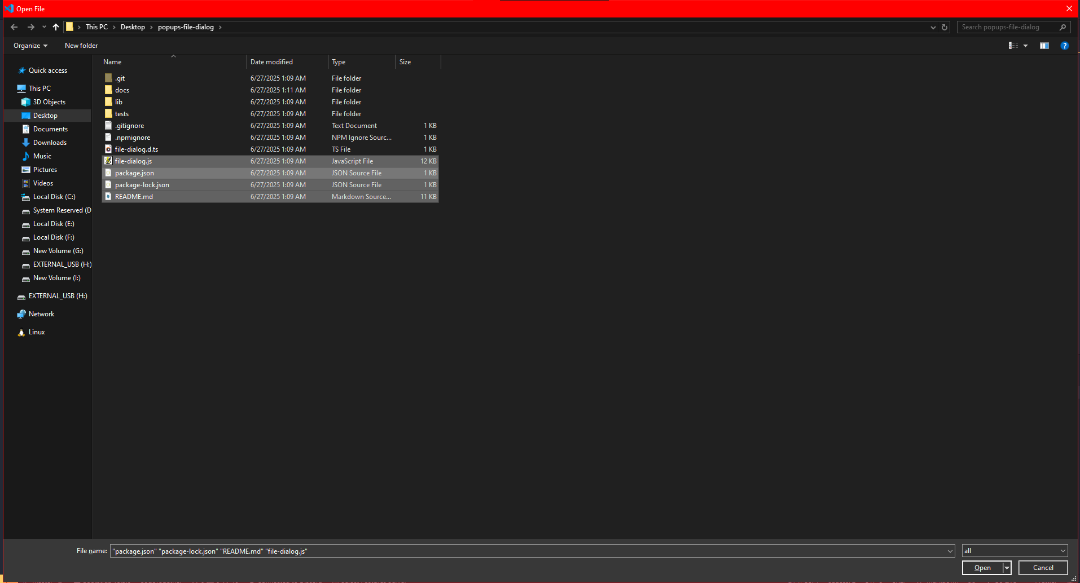The height and width of the screenshot is (583, 1080).
Task: Open Local Disk (F:) drive
Action: coord(54,237)
